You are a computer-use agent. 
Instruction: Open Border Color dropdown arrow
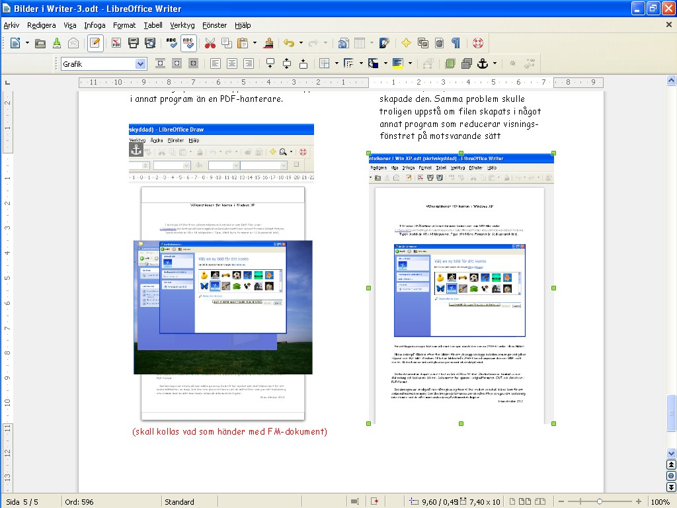click(x=385, y=64)
